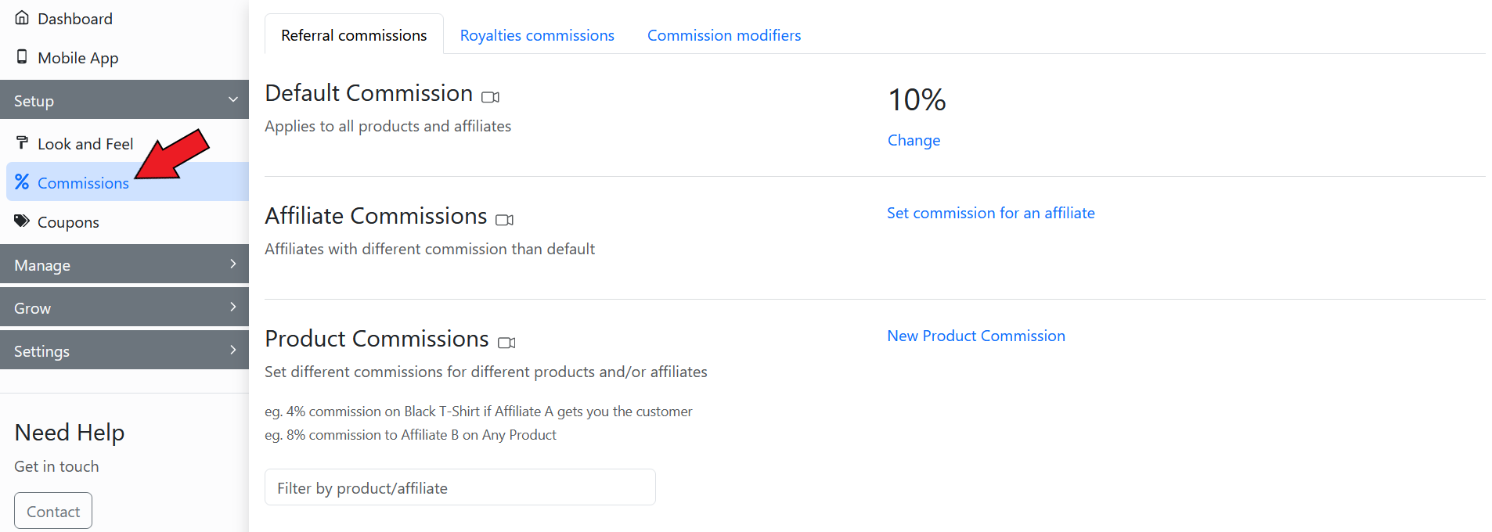Click New Product Commission link
The image size is (1492, 532).
[x=975, y=336]
